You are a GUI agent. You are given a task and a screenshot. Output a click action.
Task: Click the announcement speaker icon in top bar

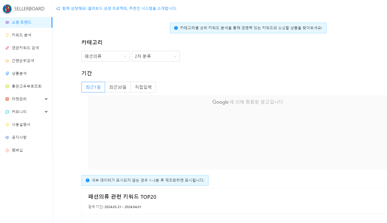[x=58, y=8]
